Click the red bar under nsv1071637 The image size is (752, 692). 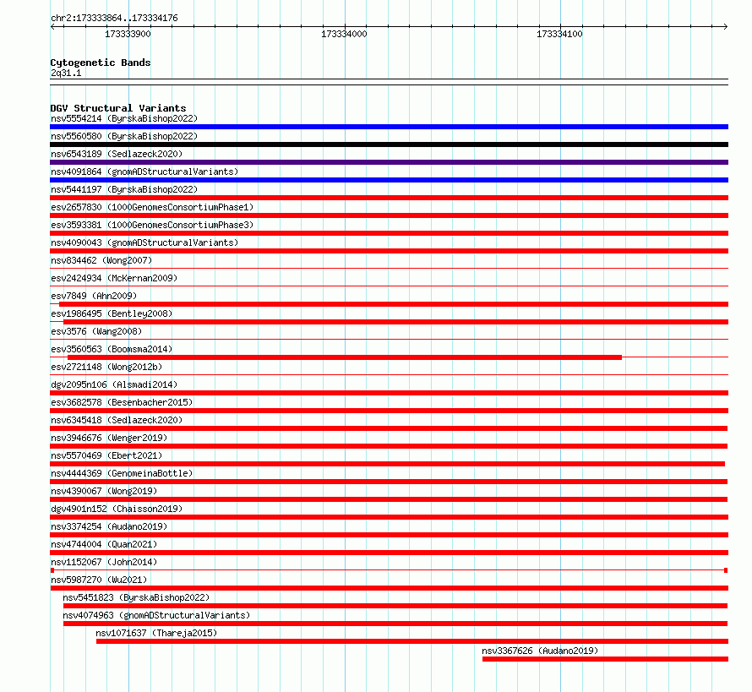click(x=412, y=641)
